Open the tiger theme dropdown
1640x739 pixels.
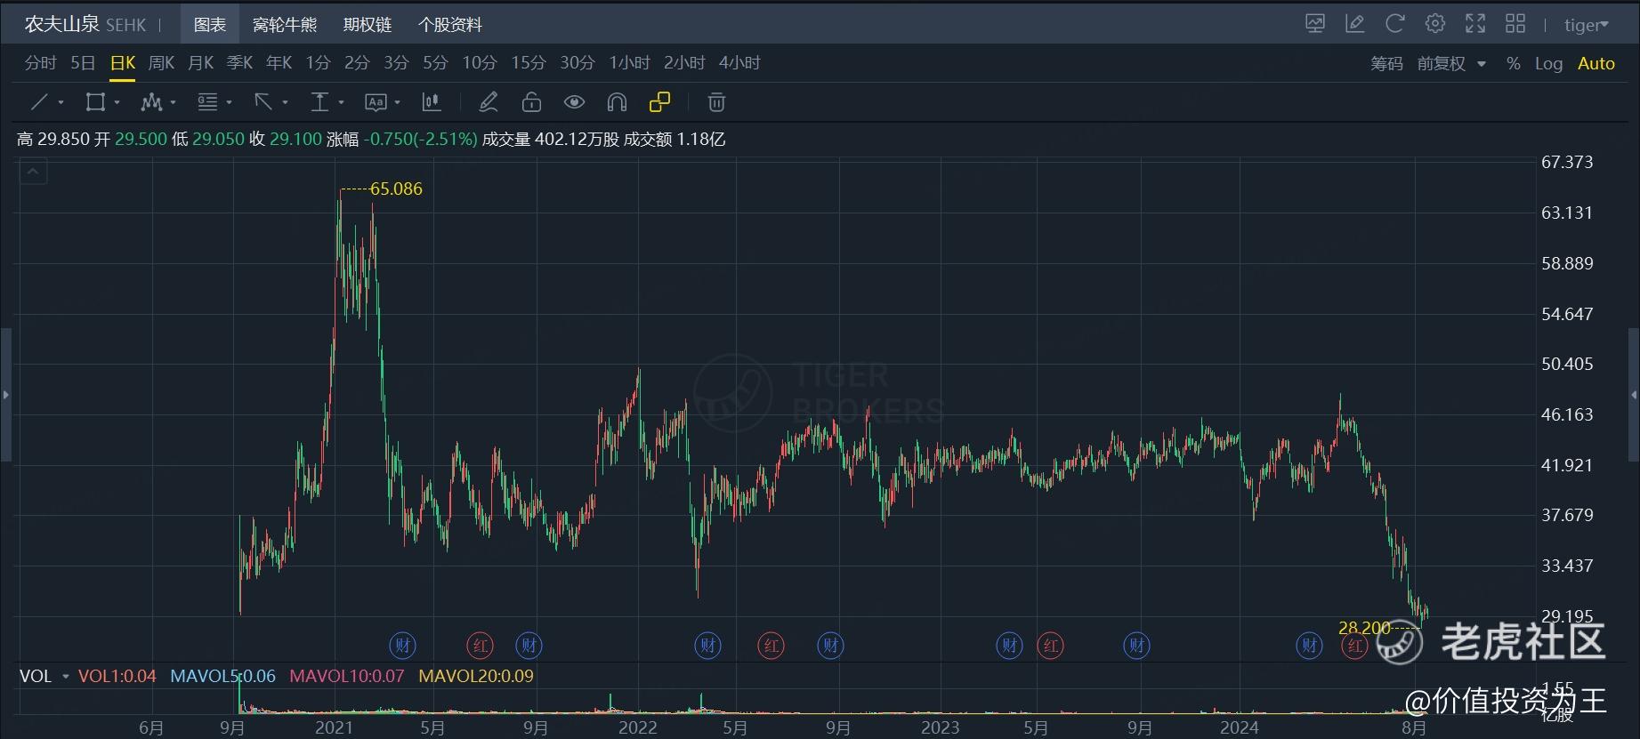[x=1587, y=25]
